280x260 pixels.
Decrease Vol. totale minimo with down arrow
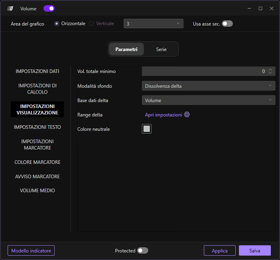(x=270, y=73)
